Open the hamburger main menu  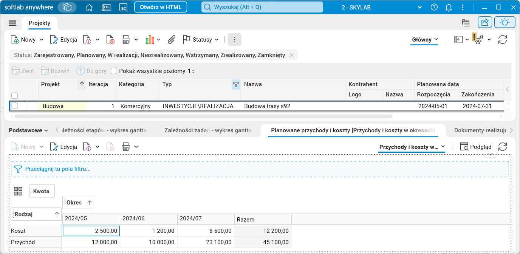point(12,23)
